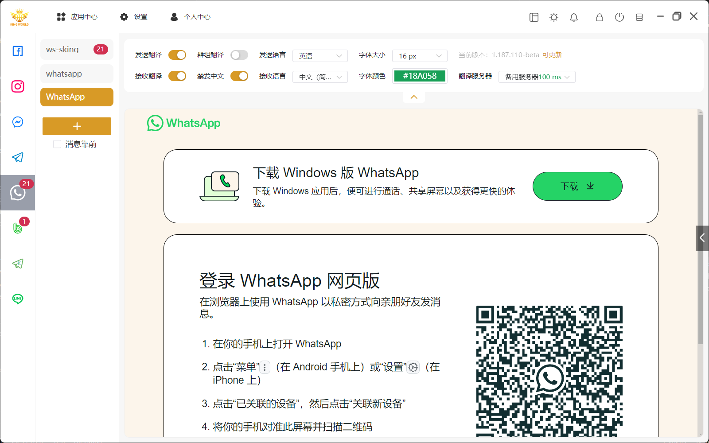Toggle 发送翻译 (send translation) switch
The width and height of the screenshot is (709, 443).
click(177, 55)
